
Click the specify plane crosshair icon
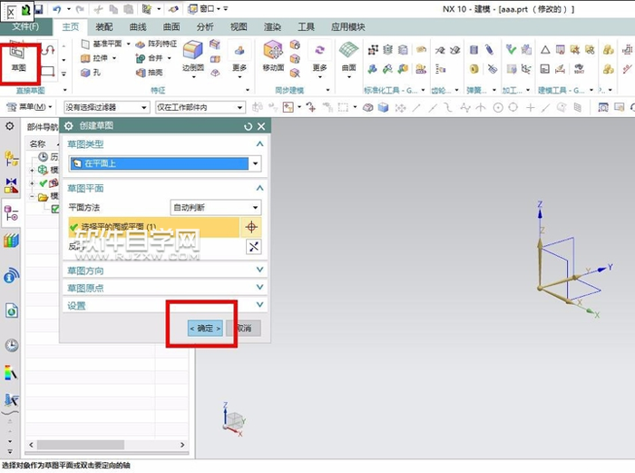tap(251, 226)
